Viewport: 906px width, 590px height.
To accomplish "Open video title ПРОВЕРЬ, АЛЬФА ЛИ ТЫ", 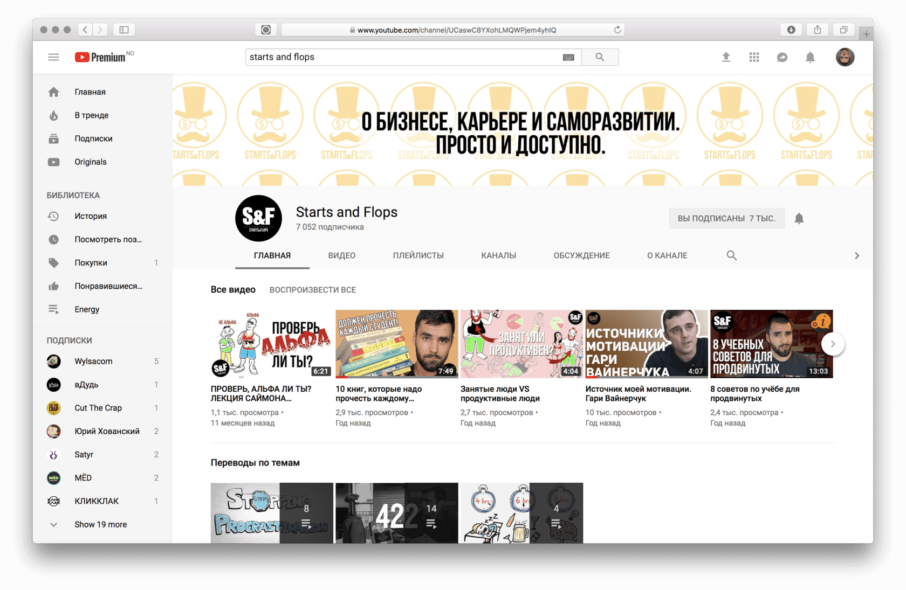I will (261, 393).
